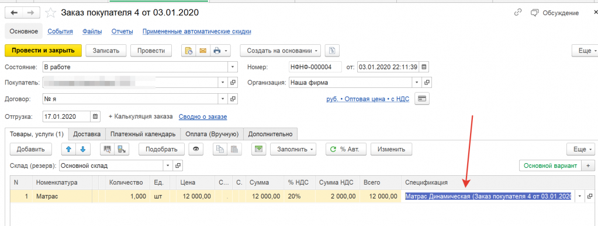The image size is (598, 226).
Task: Add a variant with plus button
Action: pyautogui.click(x=587, y=165)
